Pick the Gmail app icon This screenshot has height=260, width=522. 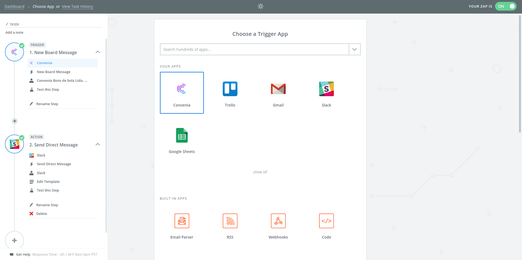pyautogui.click(x=278, y=89)
